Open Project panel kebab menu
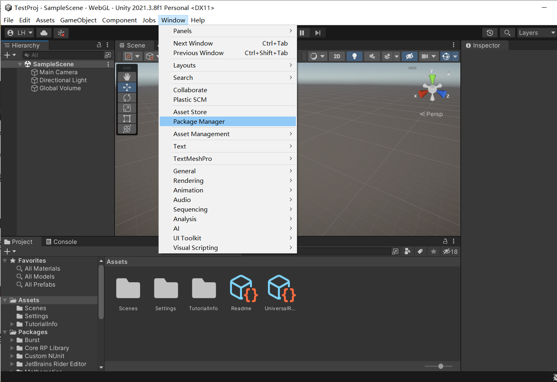557x382 pixels. pyautogui.click(x=454, y=241)
